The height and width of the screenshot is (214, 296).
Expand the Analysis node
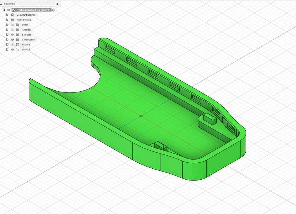point(7,30)
